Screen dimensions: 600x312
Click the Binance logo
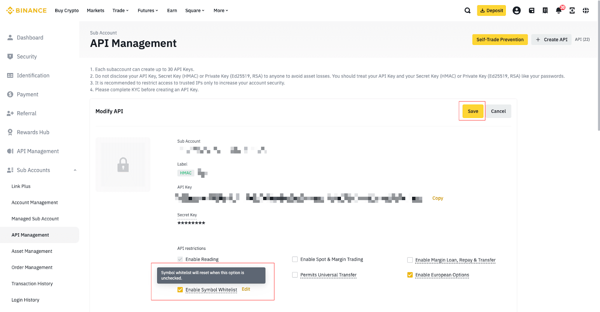[x=27, y=10]
